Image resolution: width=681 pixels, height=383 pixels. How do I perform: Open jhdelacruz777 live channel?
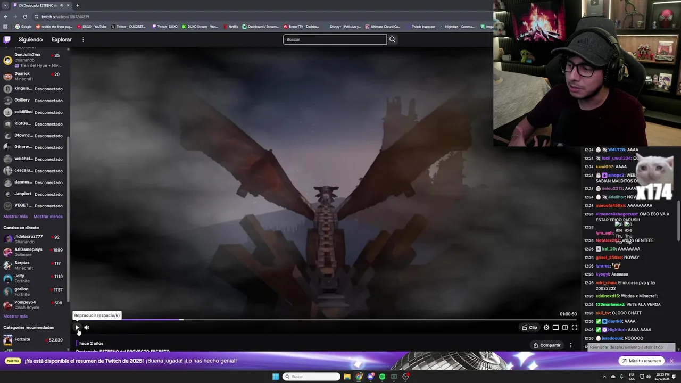[x=34, y=239]
